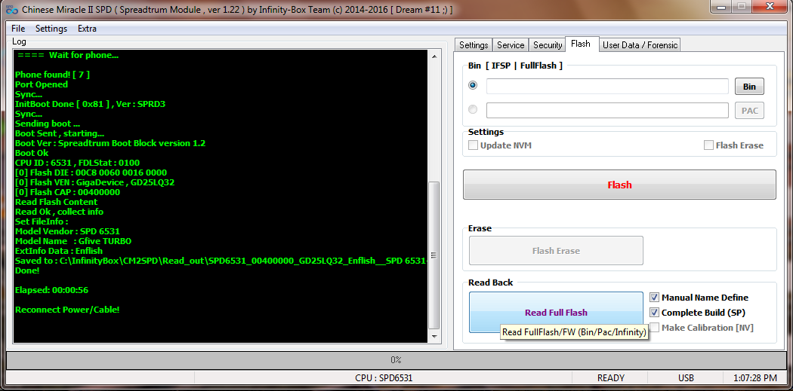The width and height of the screenshot is (793, 391).
Task: Click the 'Wait for phone...' log line
Action: click(66, 55)
